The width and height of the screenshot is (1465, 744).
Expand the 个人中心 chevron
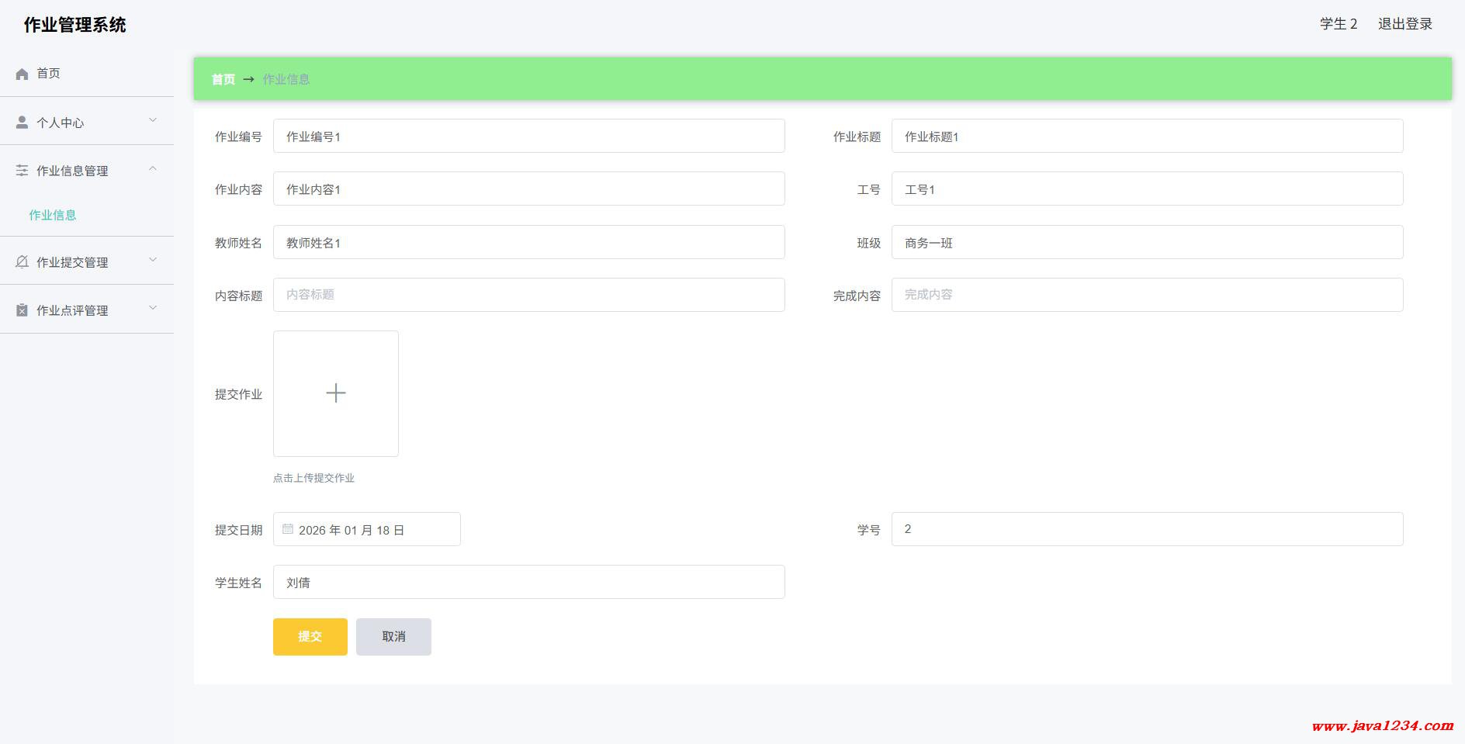click(x=153, y=120)
